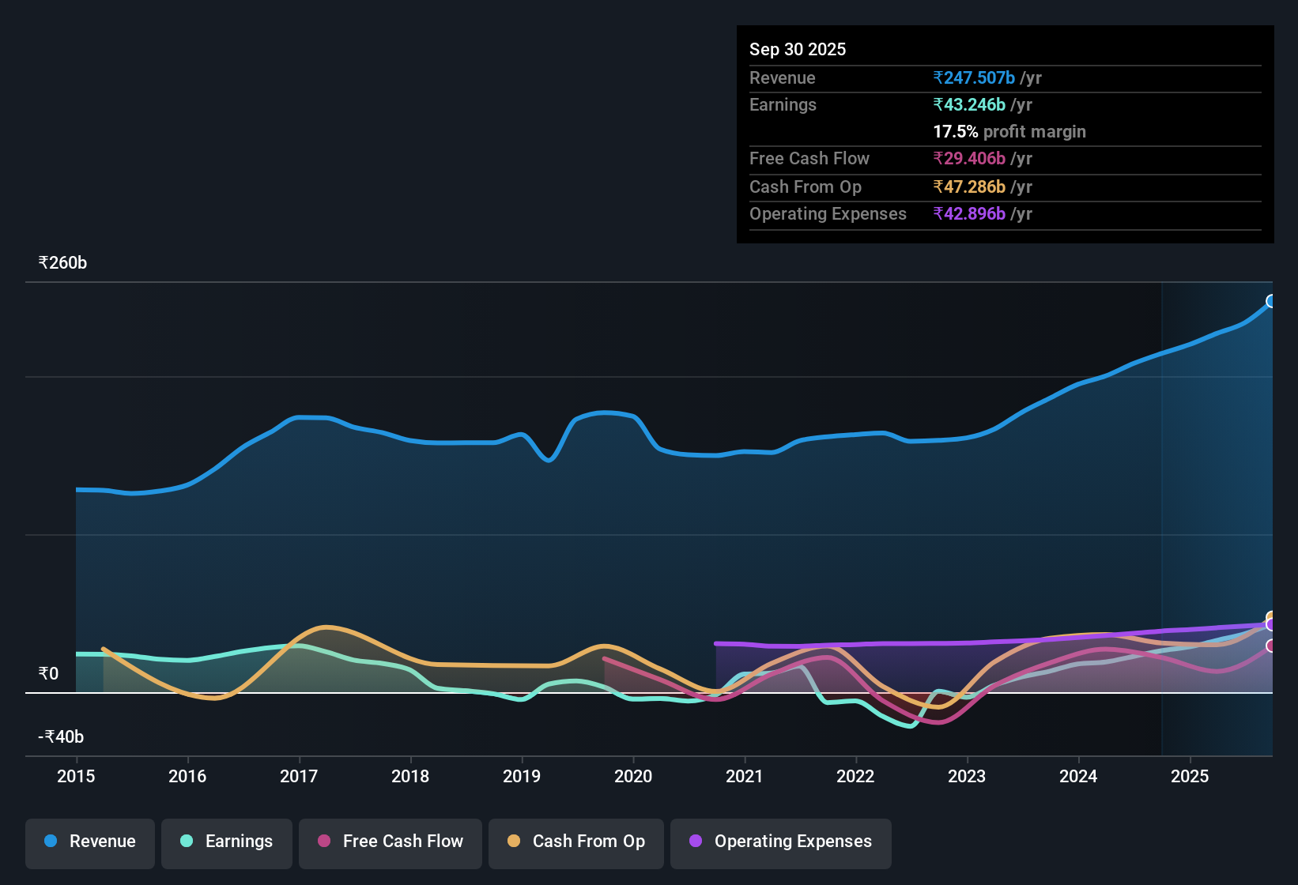Click the 2017 x-axis year label
The image size is (1298, 885).
pos(299,776)
